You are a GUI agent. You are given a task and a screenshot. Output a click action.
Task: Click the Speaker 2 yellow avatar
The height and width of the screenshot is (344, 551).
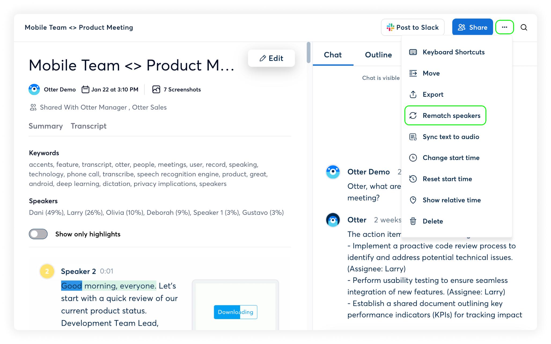pyautogui.click(x=47, y=271)
